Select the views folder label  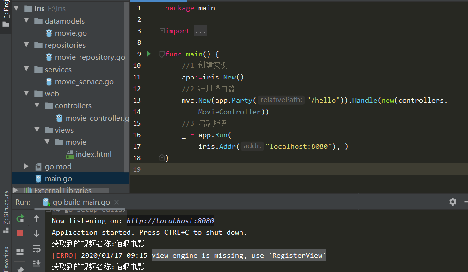point(64,130)
